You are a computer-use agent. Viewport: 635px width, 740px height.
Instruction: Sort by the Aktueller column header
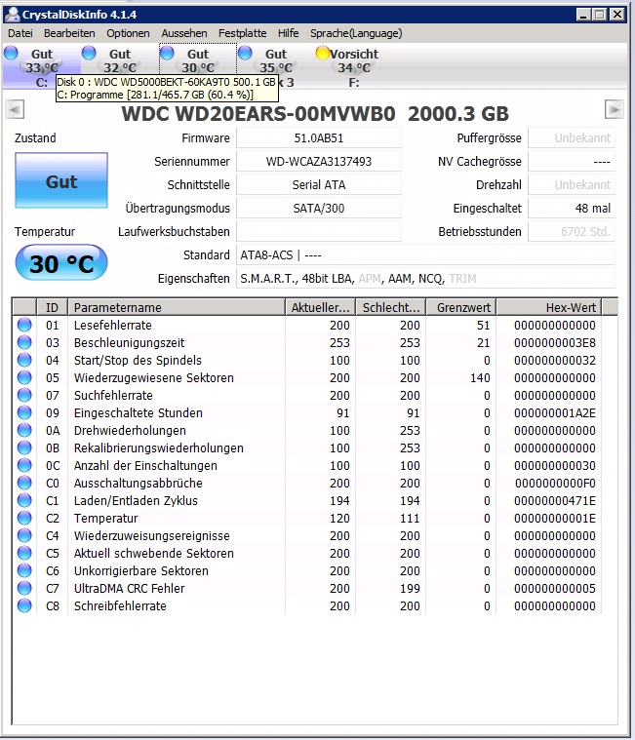pos(320,308)
